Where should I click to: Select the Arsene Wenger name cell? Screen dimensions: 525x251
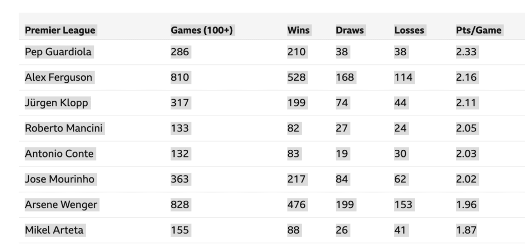pos(62,204)
